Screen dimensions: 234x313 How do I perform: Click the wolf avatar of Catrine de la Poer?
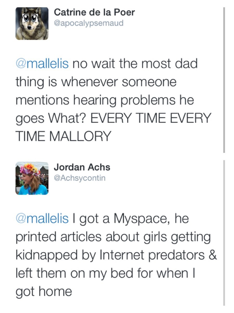point(32,23)
